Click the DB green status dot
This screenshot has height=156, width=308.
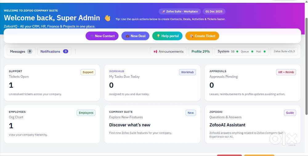click(x=237, y=51)
